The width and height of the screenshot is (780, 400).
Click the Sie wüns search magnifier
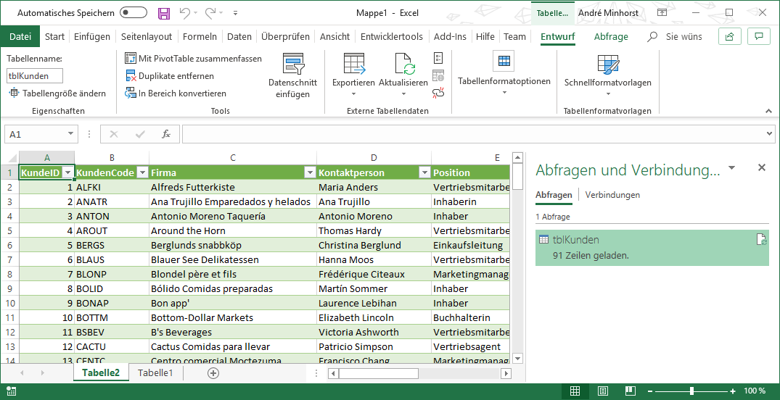[652, 37]
